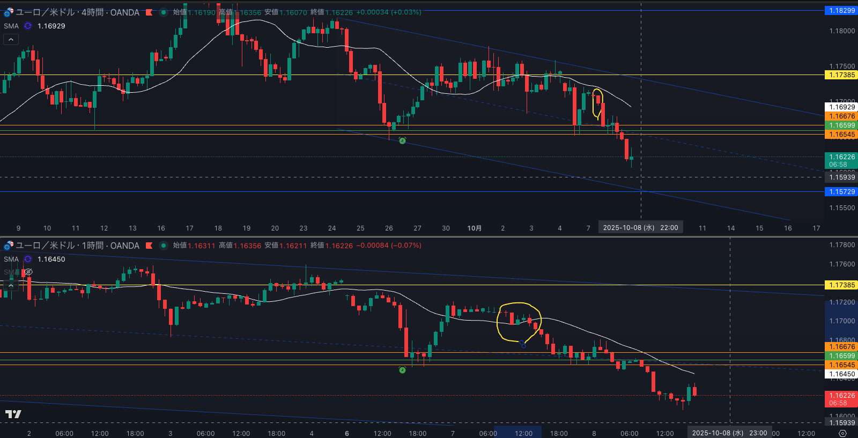Click the orange 1.16676 price label on 4-hour axis

pyautogui.click(x=842, y=116)
